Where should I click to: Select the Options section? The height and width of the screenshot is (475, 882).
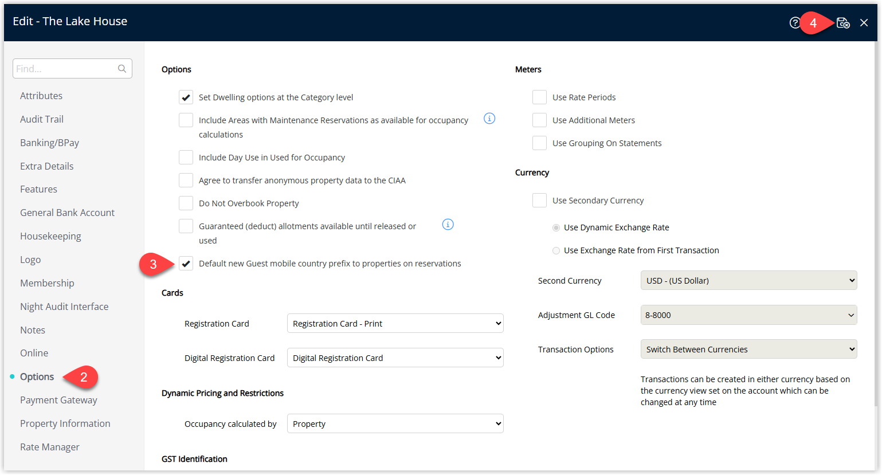click(37, 376)
